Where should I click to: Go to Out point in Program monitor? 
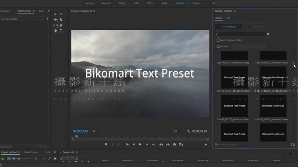tap(153, 144)
